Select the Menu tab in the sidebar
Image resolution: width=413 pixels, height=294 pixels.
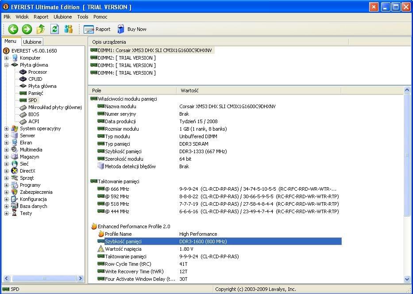tap(11, 41)
